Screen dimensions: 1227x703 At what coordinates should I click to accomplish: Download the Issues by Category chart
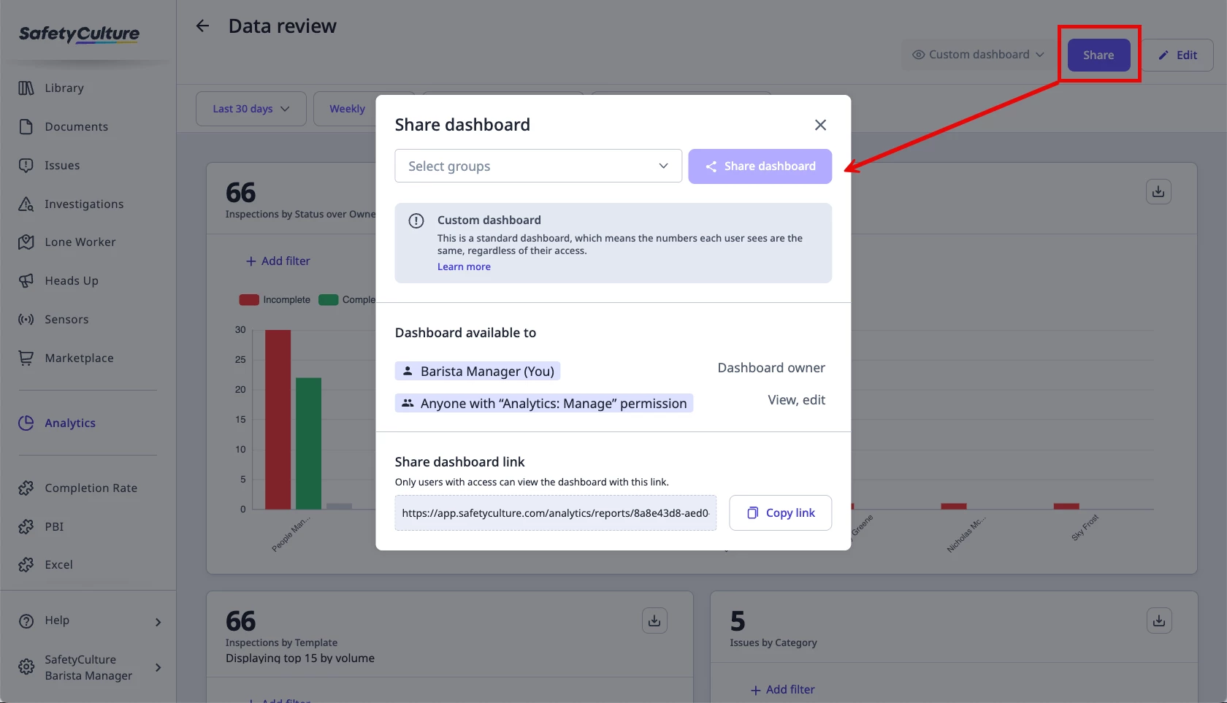tap(1159, 621)
